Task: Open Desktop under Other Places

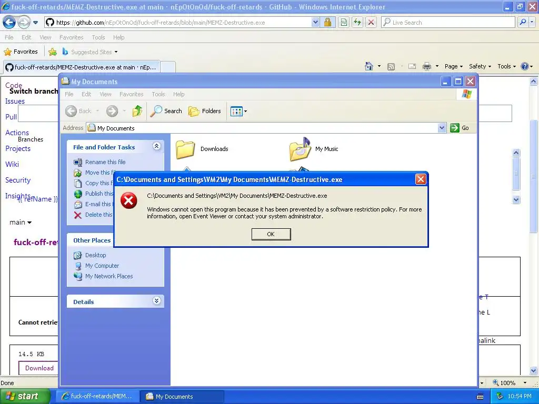Action: click(96, 255)
